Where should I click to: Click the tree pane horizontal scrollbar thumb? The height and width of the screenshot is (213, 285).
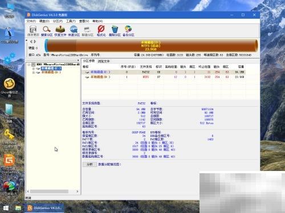click(x=49, y=191)
